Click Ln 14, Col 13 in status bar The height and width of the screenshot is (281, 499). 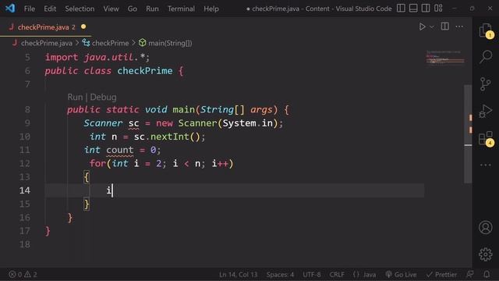pos(238,274)
